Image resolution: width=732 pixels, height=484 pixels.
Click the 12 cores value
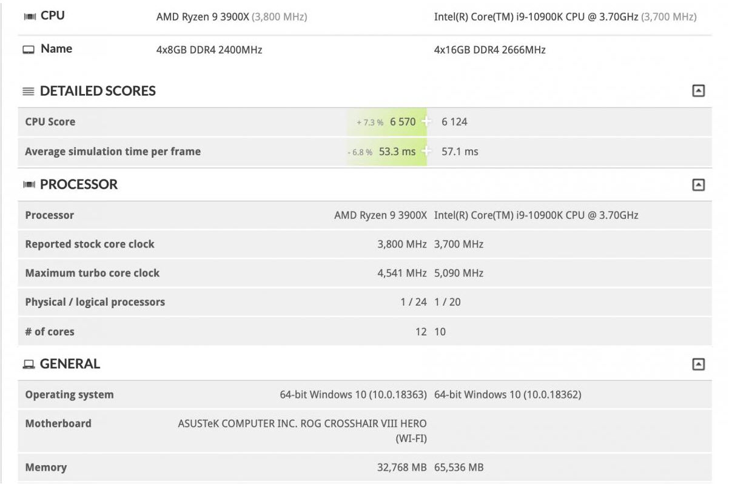pos(421,332)
